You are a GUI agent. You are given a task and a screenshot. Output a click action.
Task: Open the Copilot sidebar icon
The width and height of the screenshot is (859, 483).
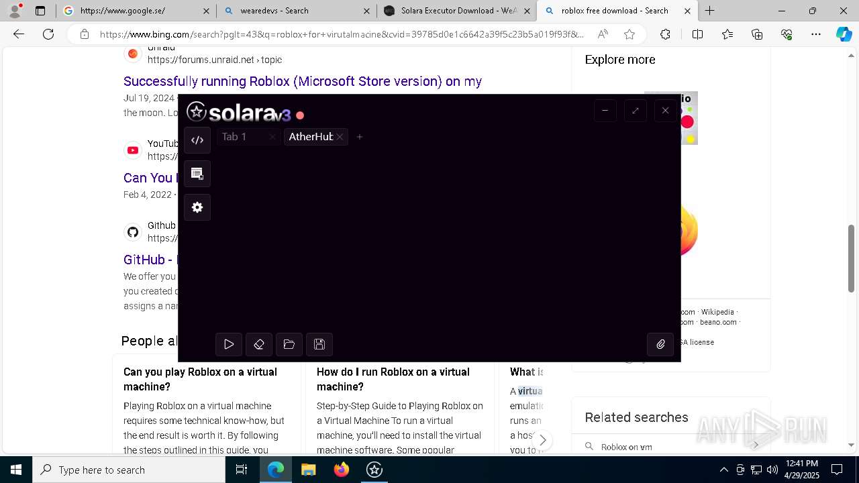[844, 34]
